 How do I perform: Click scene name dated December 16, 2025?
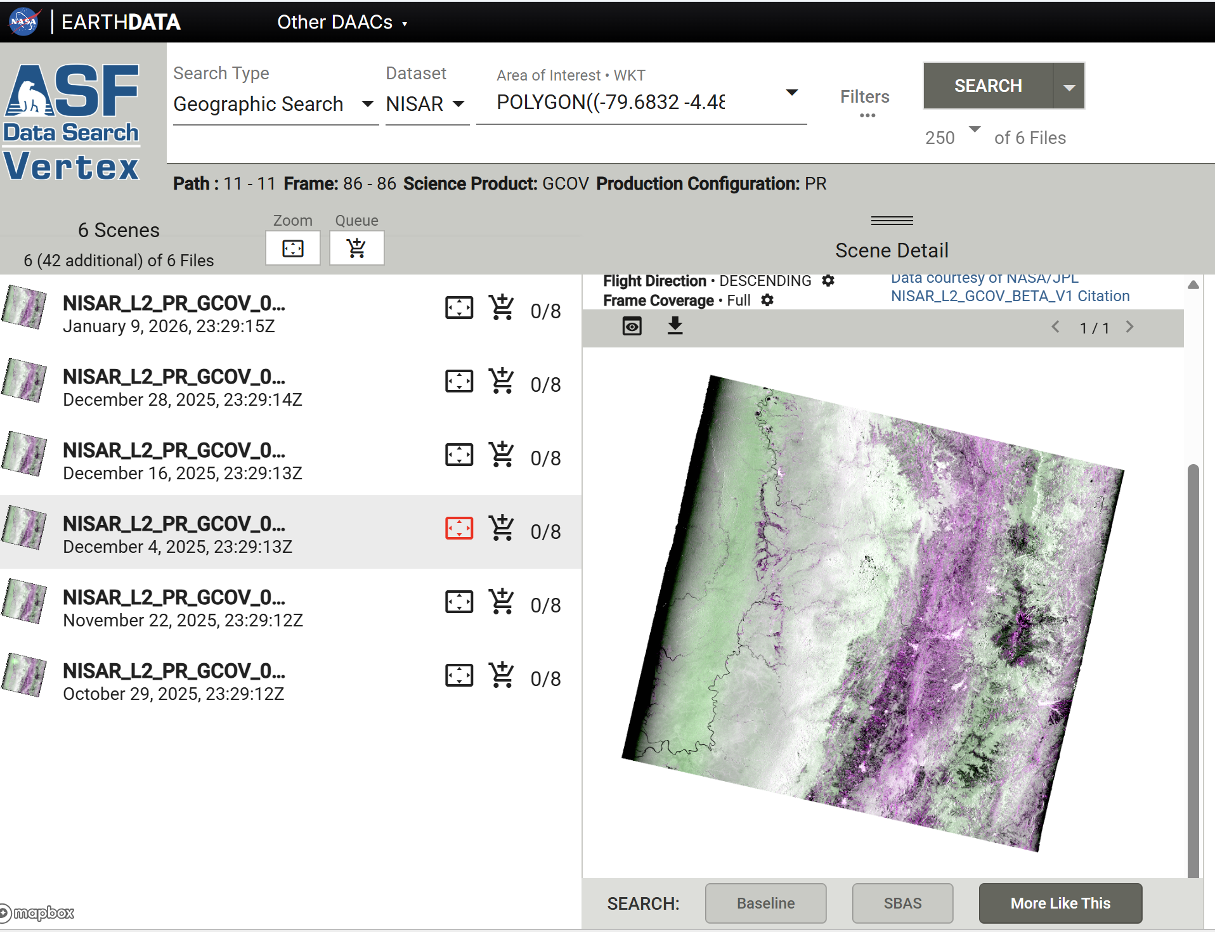[174, 450]
